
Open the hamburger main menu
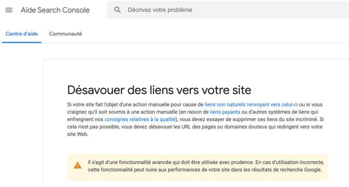click(9, 10)
